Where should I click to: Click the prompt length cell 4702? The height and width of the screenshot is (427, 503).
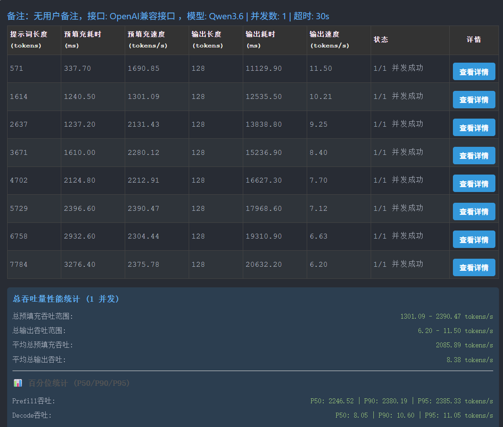(x=19, y=180)
